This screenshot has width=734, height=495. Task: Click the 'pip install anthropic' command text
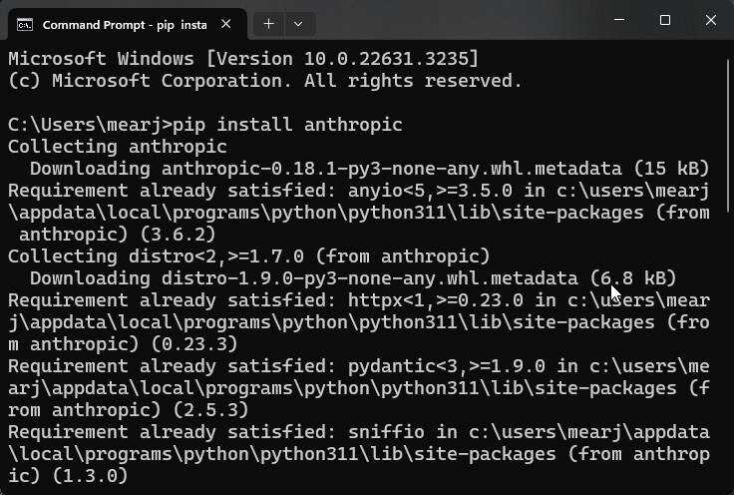tap(287, 125)
